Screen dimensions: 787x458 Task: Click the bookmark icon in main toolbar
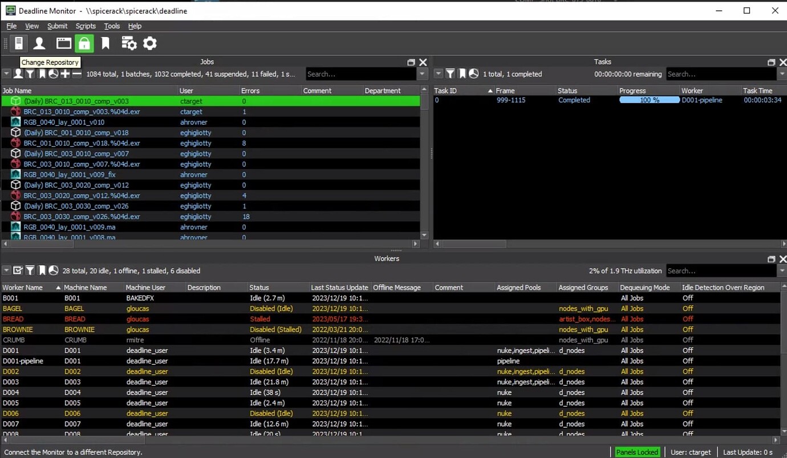coord(106,43)
